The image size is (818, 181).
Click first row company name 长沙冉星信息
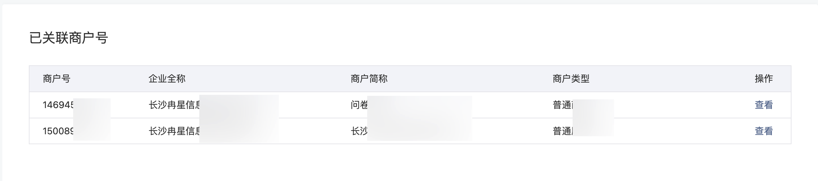coord(174,105)
